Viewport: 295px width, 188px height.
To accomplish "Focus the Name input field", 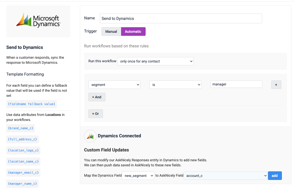I will click(181, 18).
